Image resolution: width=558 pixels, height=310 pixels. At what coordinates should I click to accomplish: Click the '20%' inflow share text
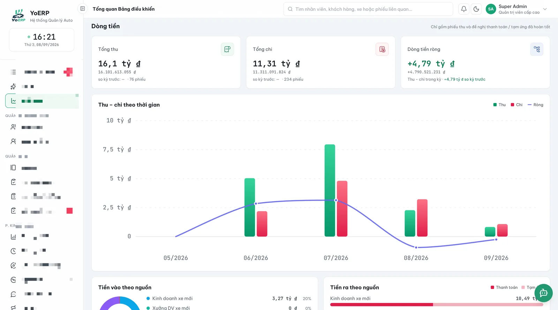coord(307,299)
